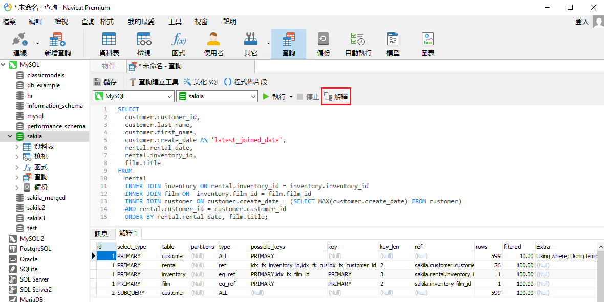This screenshot has width=604, height=303.
Task: Select the 資料表 table toolbar icon
Action: pyautogui.click(x=109, y=40)
